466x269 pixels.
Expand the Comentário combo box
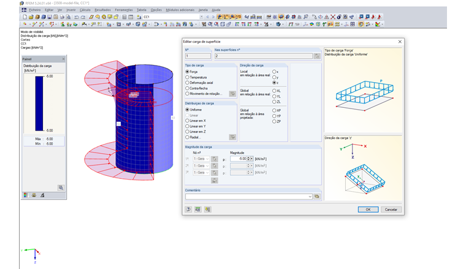310,196
